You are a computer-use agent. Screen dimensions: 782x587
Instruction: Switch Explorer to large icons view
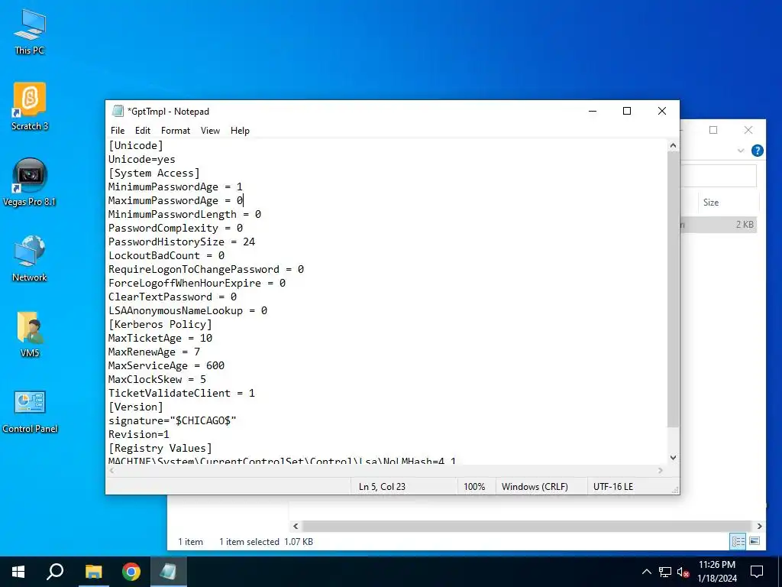(x=755, y=541)
